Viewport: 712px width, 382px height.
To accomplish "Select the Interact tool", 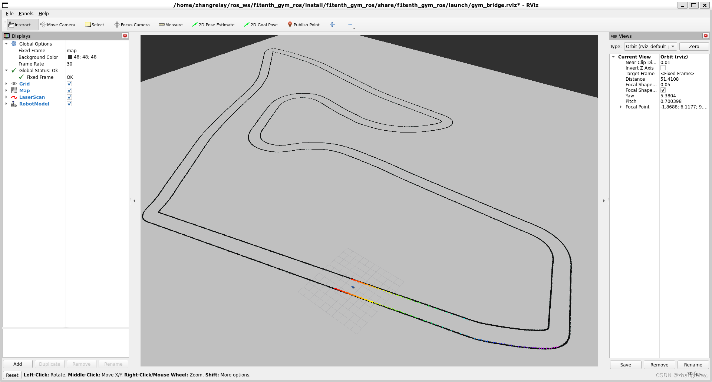I will point(20,25).
